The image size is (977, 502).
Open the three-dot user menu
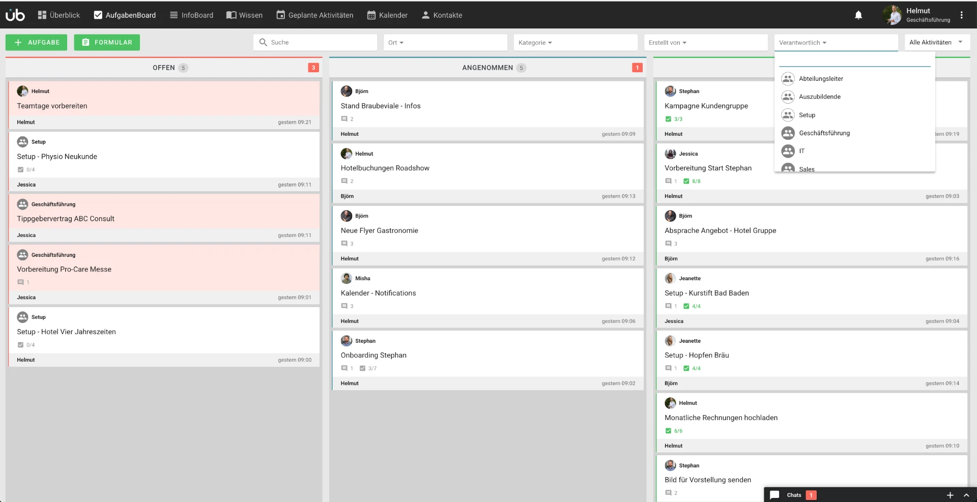pyautogui.click(x=961, y=15)
